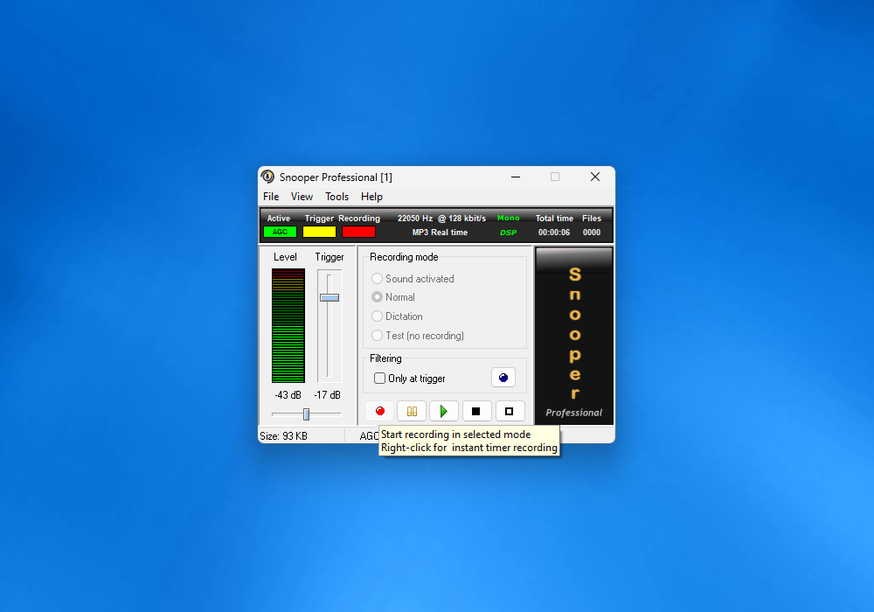
Task: Click the Snooper app icon in title bar
Action: pyautogui.click(x=268, y=177)
